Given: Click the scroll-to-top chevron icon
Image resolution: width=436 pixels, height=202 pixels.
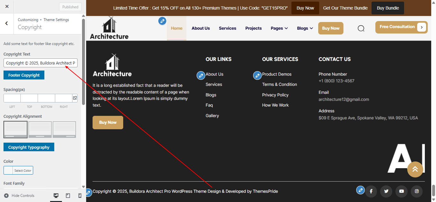Looking at the screenshot, I should click(415, 169).
